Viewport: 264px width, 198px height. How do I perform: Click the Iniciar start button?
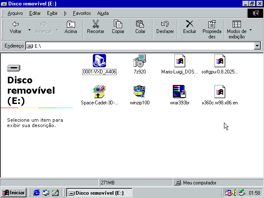(14, 193)
